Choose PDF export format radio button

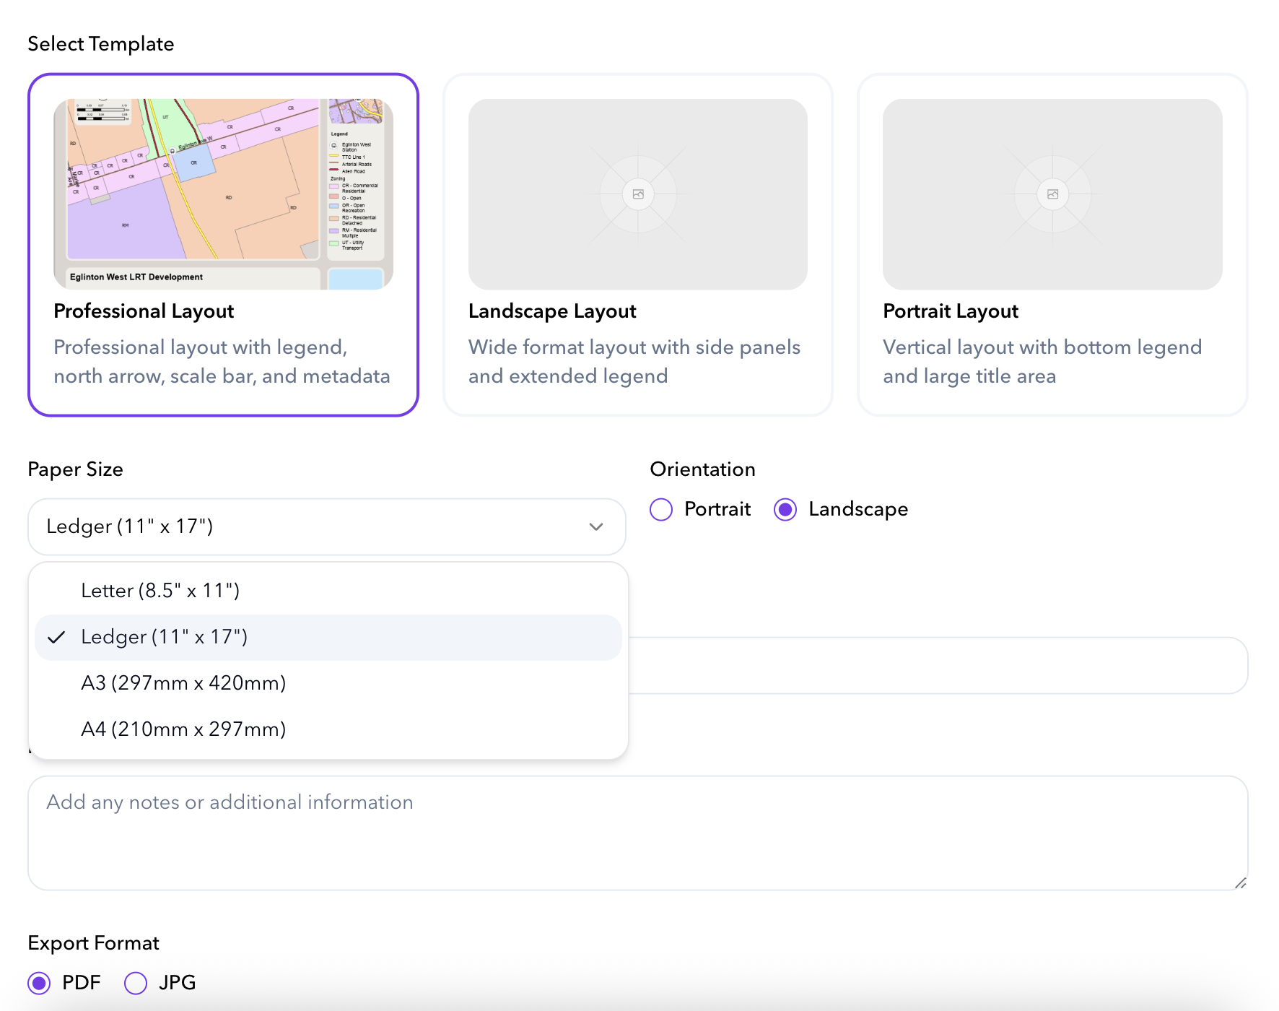coord(39,983)
